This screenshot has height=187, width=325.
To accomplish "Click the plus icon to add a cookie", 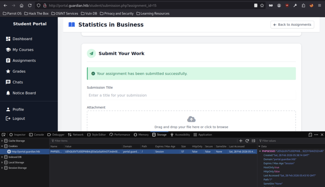I will tap(241, 141).
